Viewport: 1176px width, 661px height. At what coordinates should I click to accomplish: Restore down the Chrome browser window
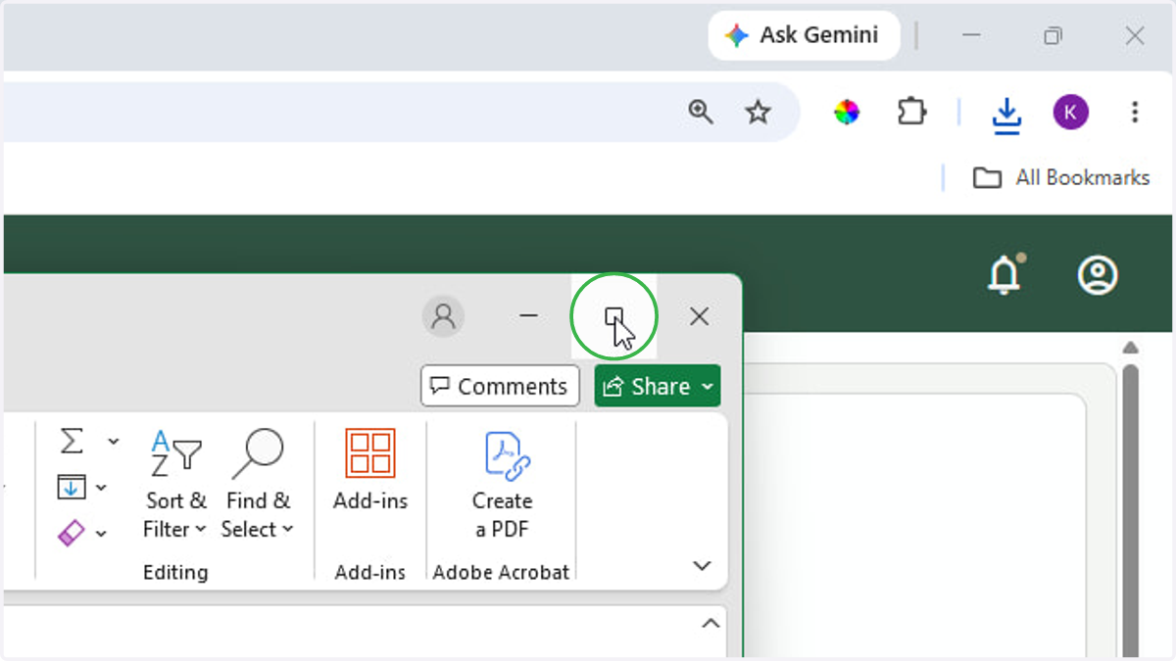click(1053, 36)
